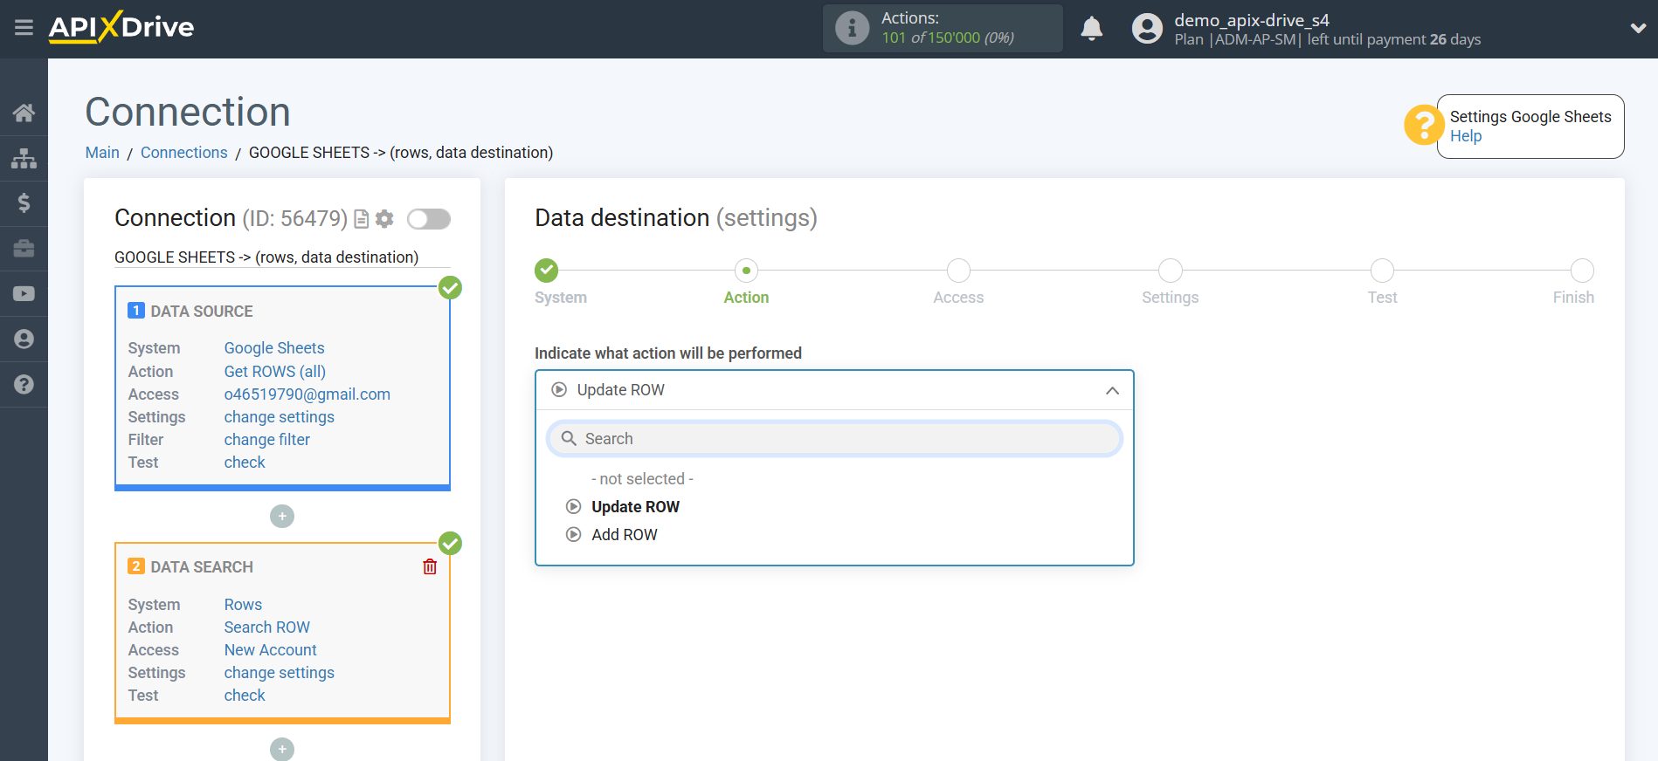Click 'change filter' link in Data Source
Viewport: 1658px width, 761px height.
point(266,440)
